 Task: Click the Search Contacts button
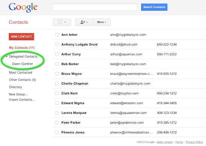(154, 7)
